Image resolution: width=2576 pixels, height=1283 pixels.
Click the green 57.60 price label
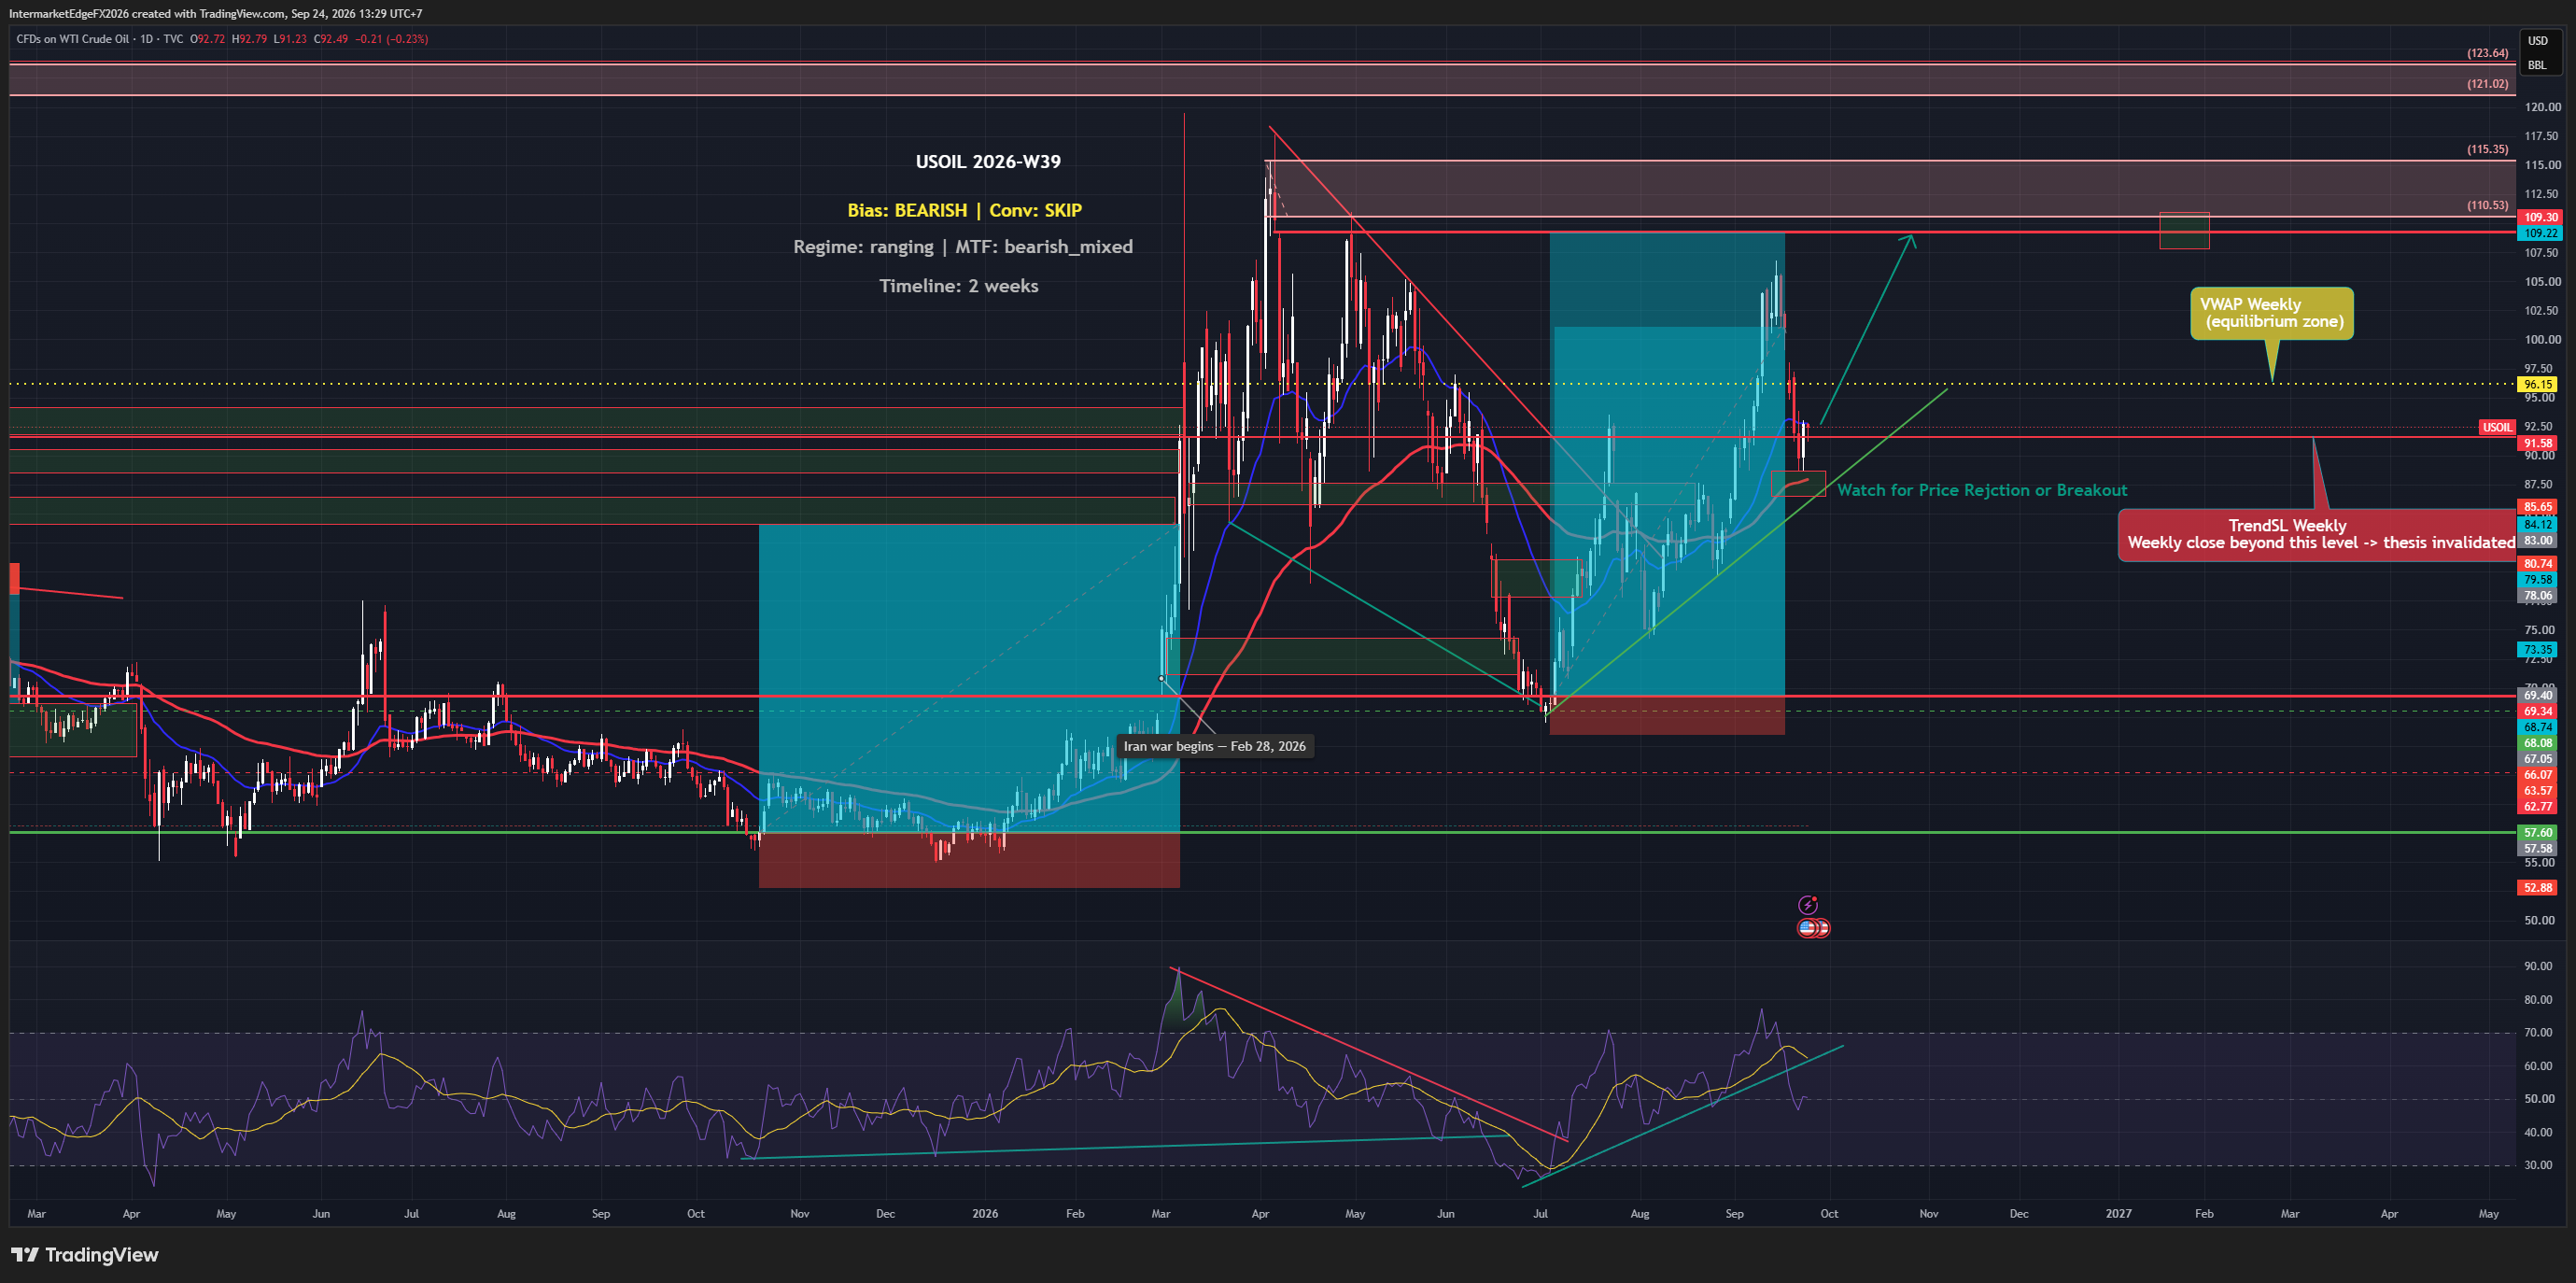click(x=2538, y=832)
